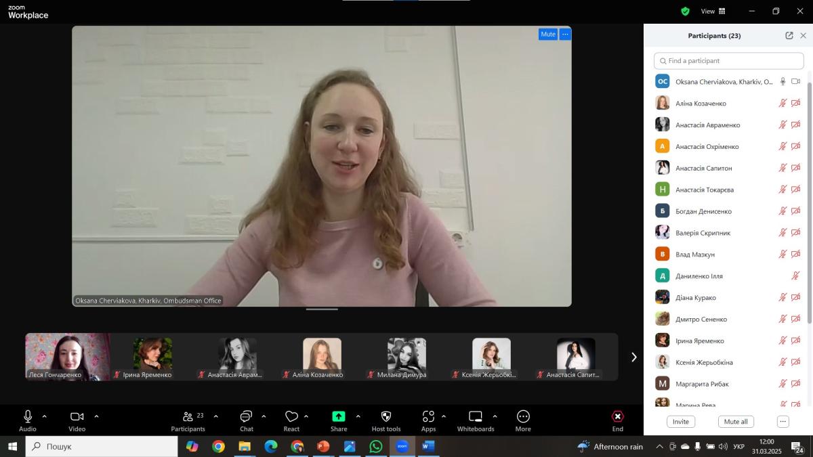Expand Chat options arrow

click(x=264, y=416)
